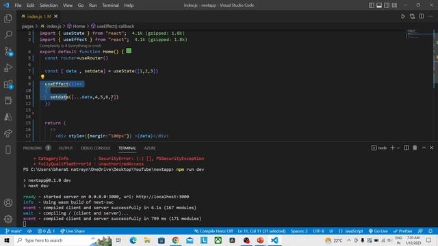Open the View menu

tap(68, 5)
